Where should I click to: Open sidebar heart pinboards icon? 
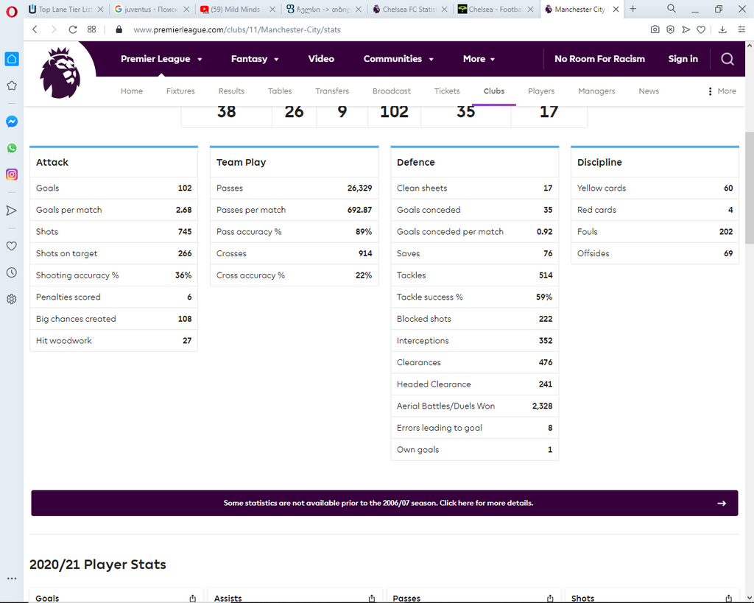[x=12, y=246]
